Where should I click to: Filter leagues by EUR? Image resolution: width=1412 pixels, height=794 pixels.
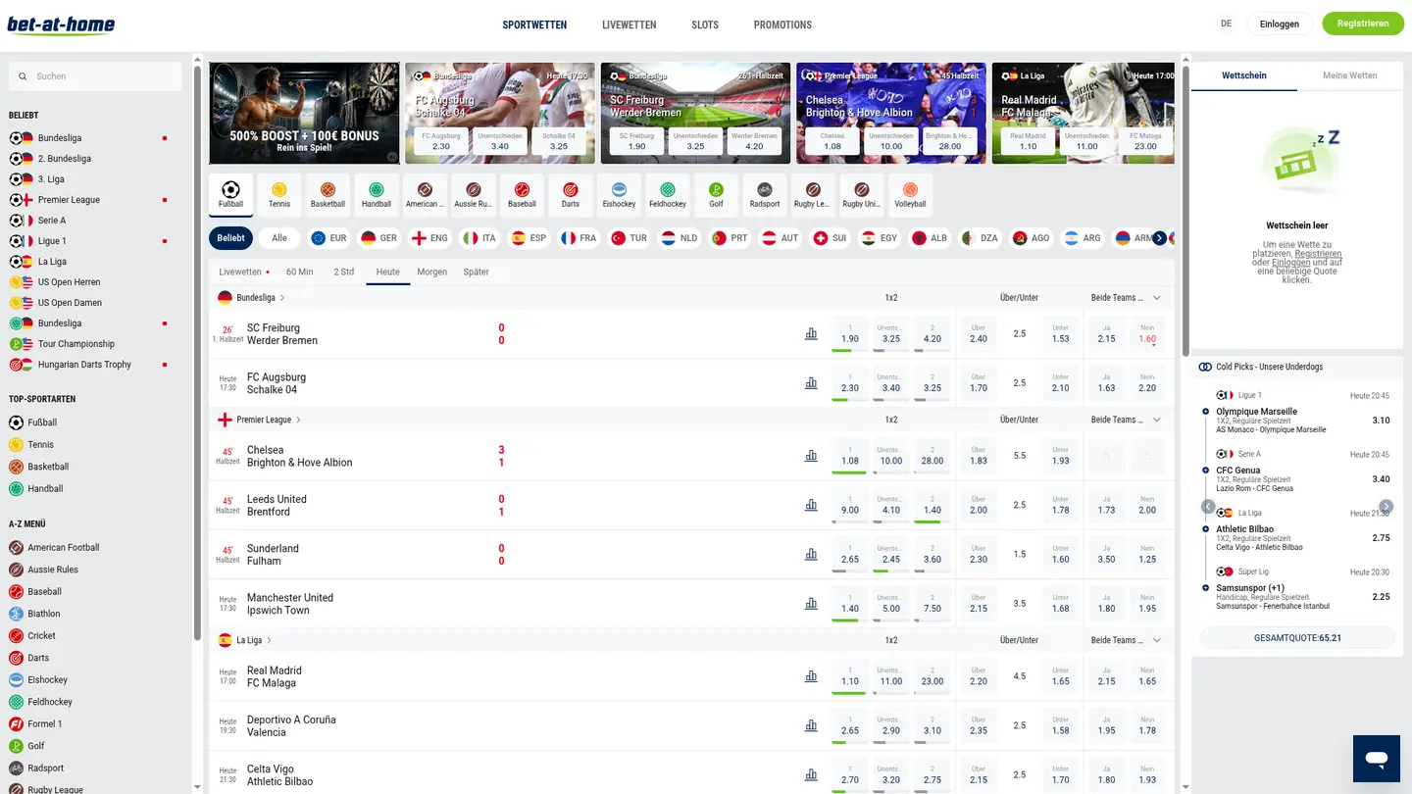coord(328,238)
